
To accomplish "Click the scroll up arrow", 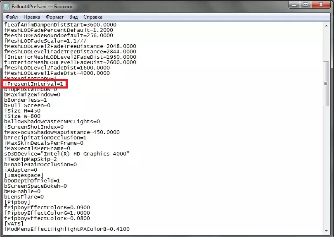I will pyautogui.click(x=326, y=26).
